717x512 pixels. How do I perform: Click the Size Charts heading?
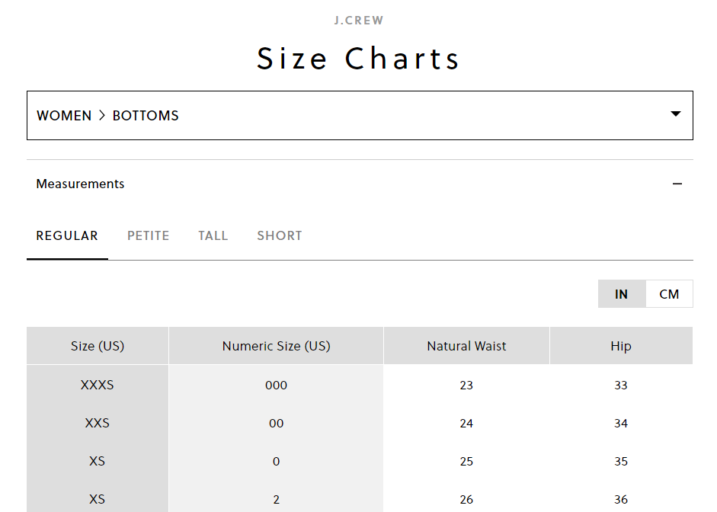[x=359, y=59]
